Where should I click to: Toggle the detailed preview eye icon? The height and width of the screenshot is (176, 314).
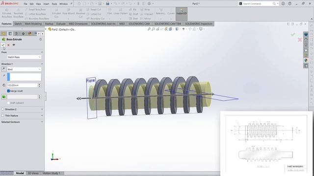pos(14,45)
